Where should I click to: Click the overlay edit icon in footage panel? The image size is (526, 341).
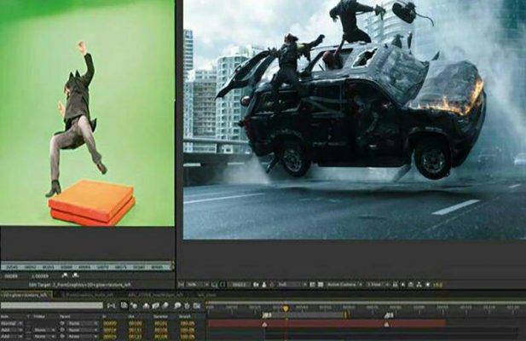pyautogui.click(x=76, y=275)
